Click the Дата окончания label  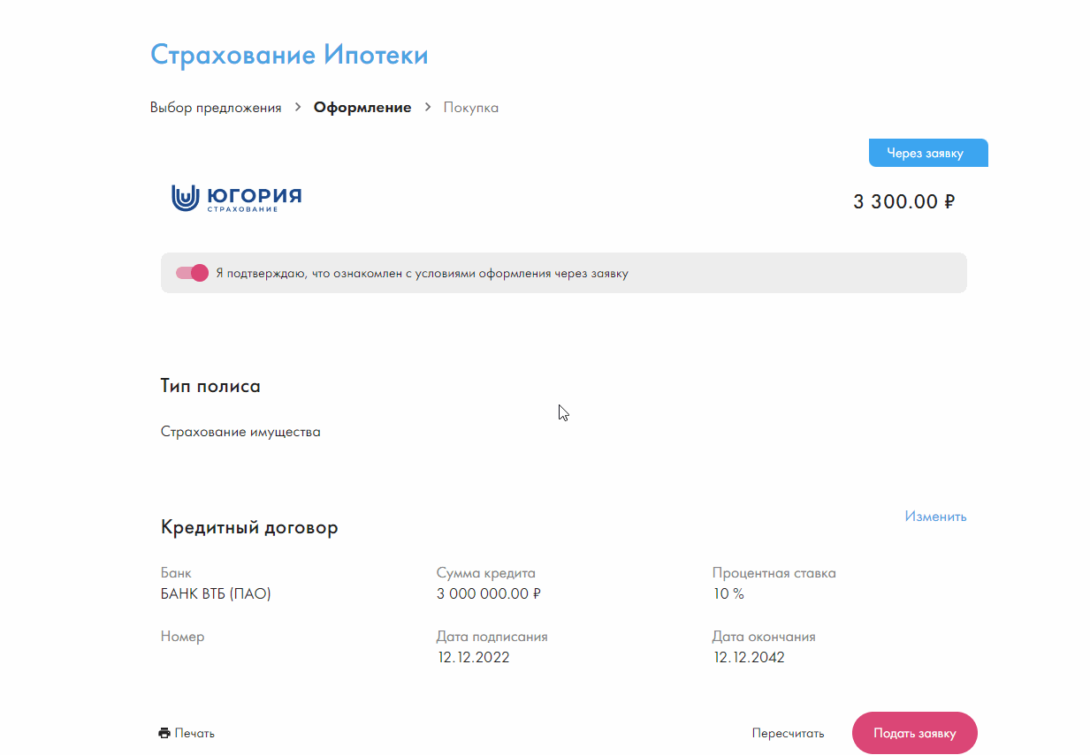(x=764, y=637)
